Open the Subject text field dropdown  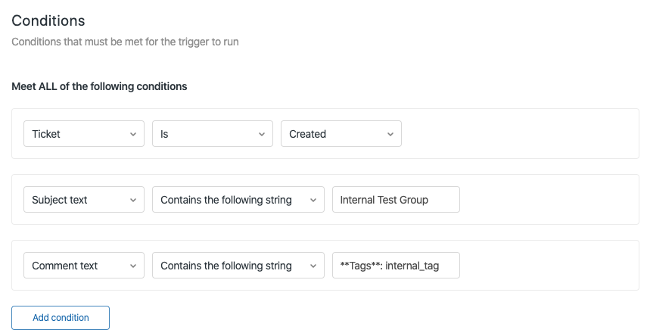[x=83, y=200]
